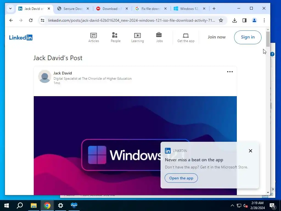Click the muted volume tray icon
This screenshot has width=281, height=211.
[246, 206]
